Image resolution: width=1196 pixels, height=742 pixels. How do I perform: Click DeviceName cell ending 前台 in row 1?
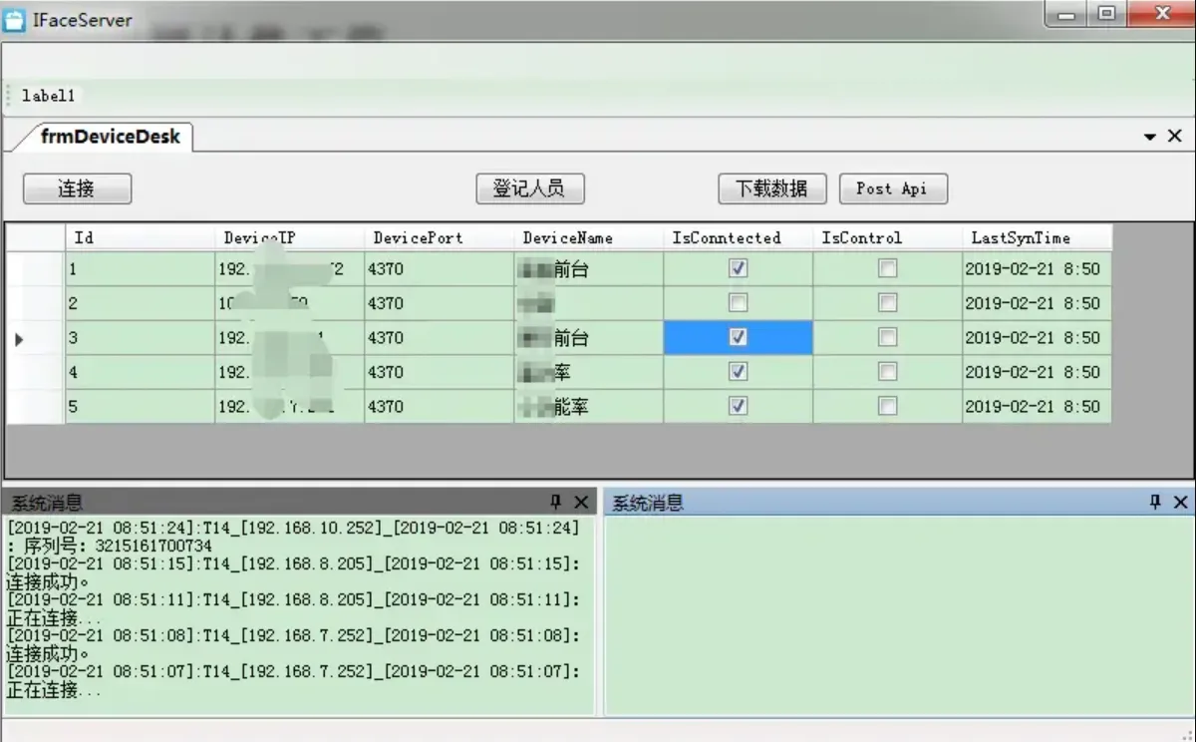[x=588, y=268]
